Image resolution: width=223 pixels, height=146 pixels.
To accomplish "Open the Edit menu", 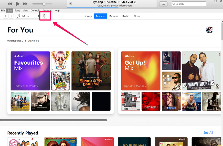I will 10,11.
